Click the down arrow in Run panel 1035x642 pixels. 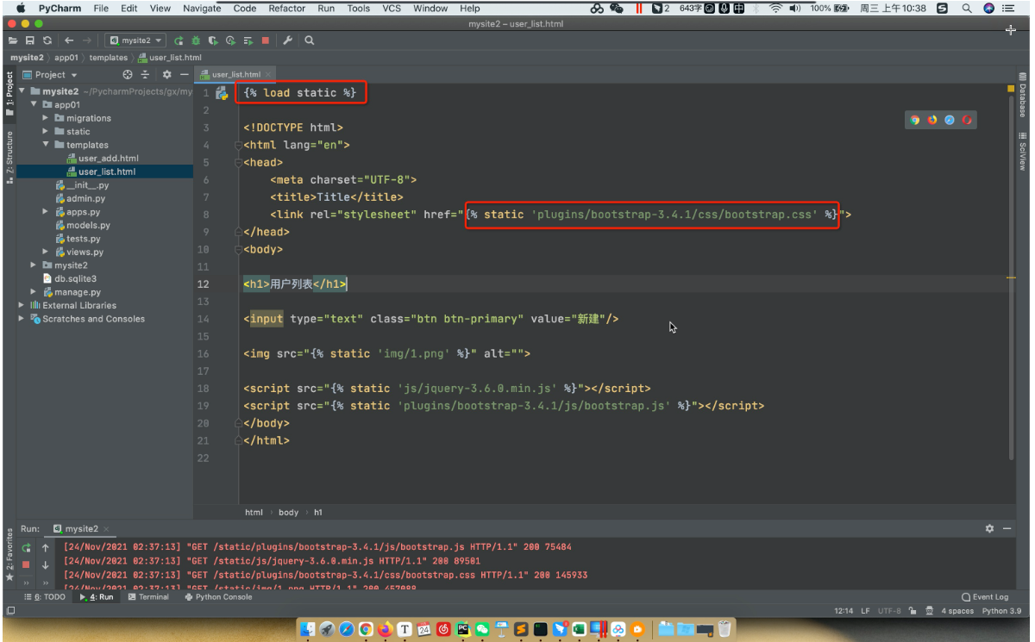(x=46, y=564)
